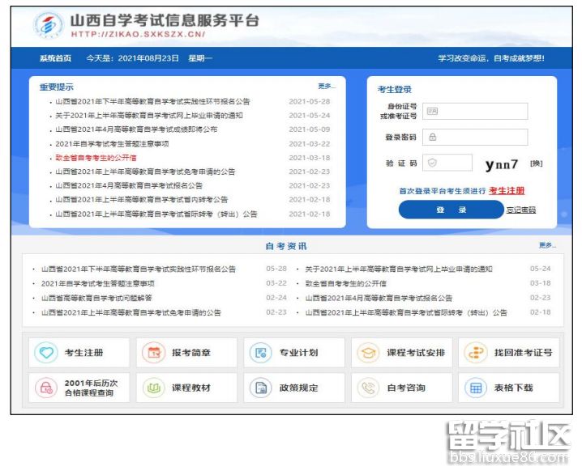The width and height of the screenshot is (582, 475).
Task: Click the 身份证号或准考证号 input field
Action: point(475,111)
